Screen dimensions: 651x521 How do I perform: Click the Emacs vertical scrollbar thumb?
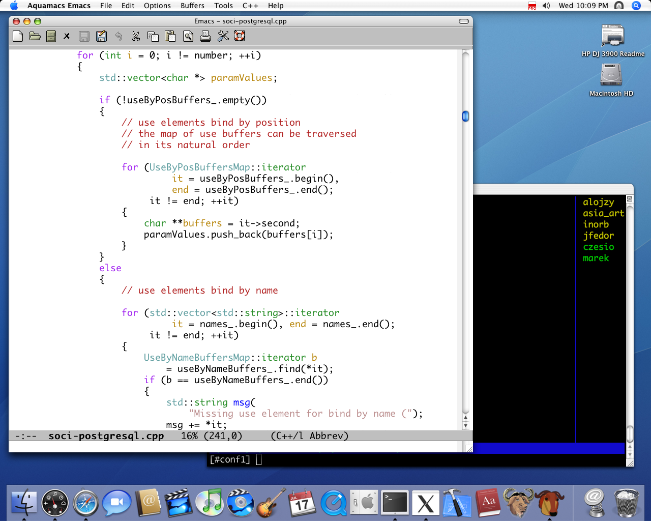465,117
